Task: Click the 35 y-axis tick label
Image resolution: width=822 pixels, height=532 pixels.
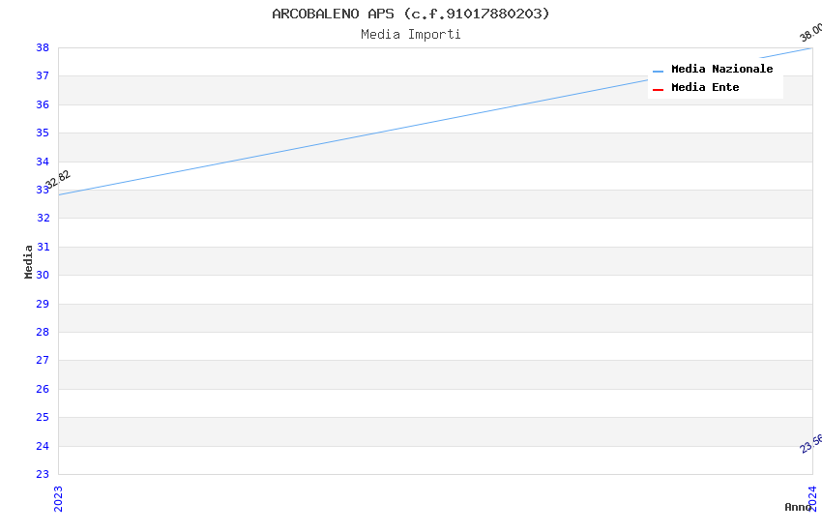Action: (x=43, y=133)
